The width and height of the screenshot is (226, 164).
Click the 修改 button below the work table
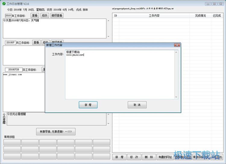point(134,157)
